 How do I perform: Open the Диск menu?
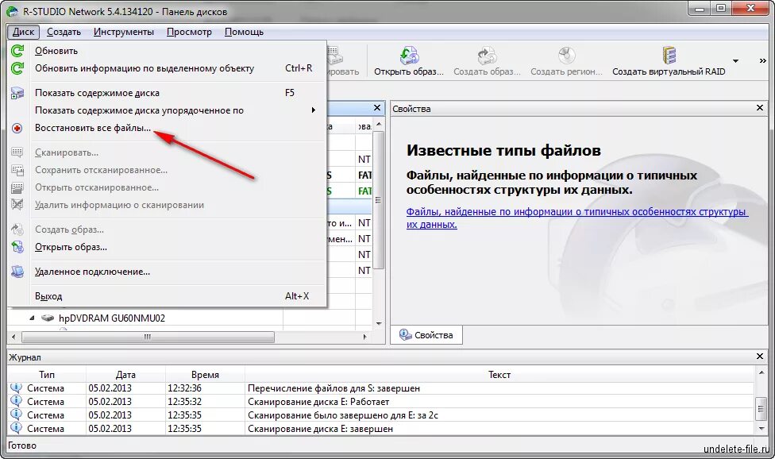click(x=23, y=32)
